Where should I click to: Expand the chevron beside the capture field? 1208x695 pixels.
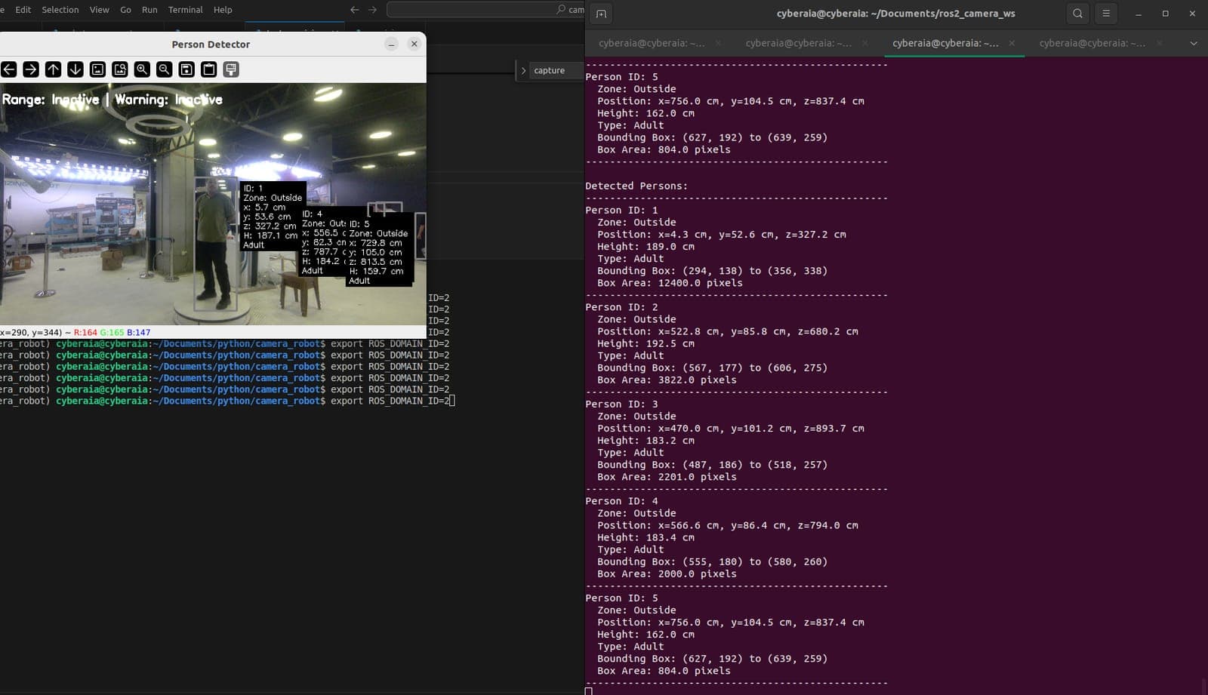523,70
